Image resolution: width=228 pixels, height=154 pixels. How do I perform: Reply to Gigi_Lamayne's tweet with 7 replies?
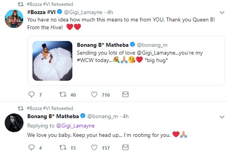pos(31,94)
